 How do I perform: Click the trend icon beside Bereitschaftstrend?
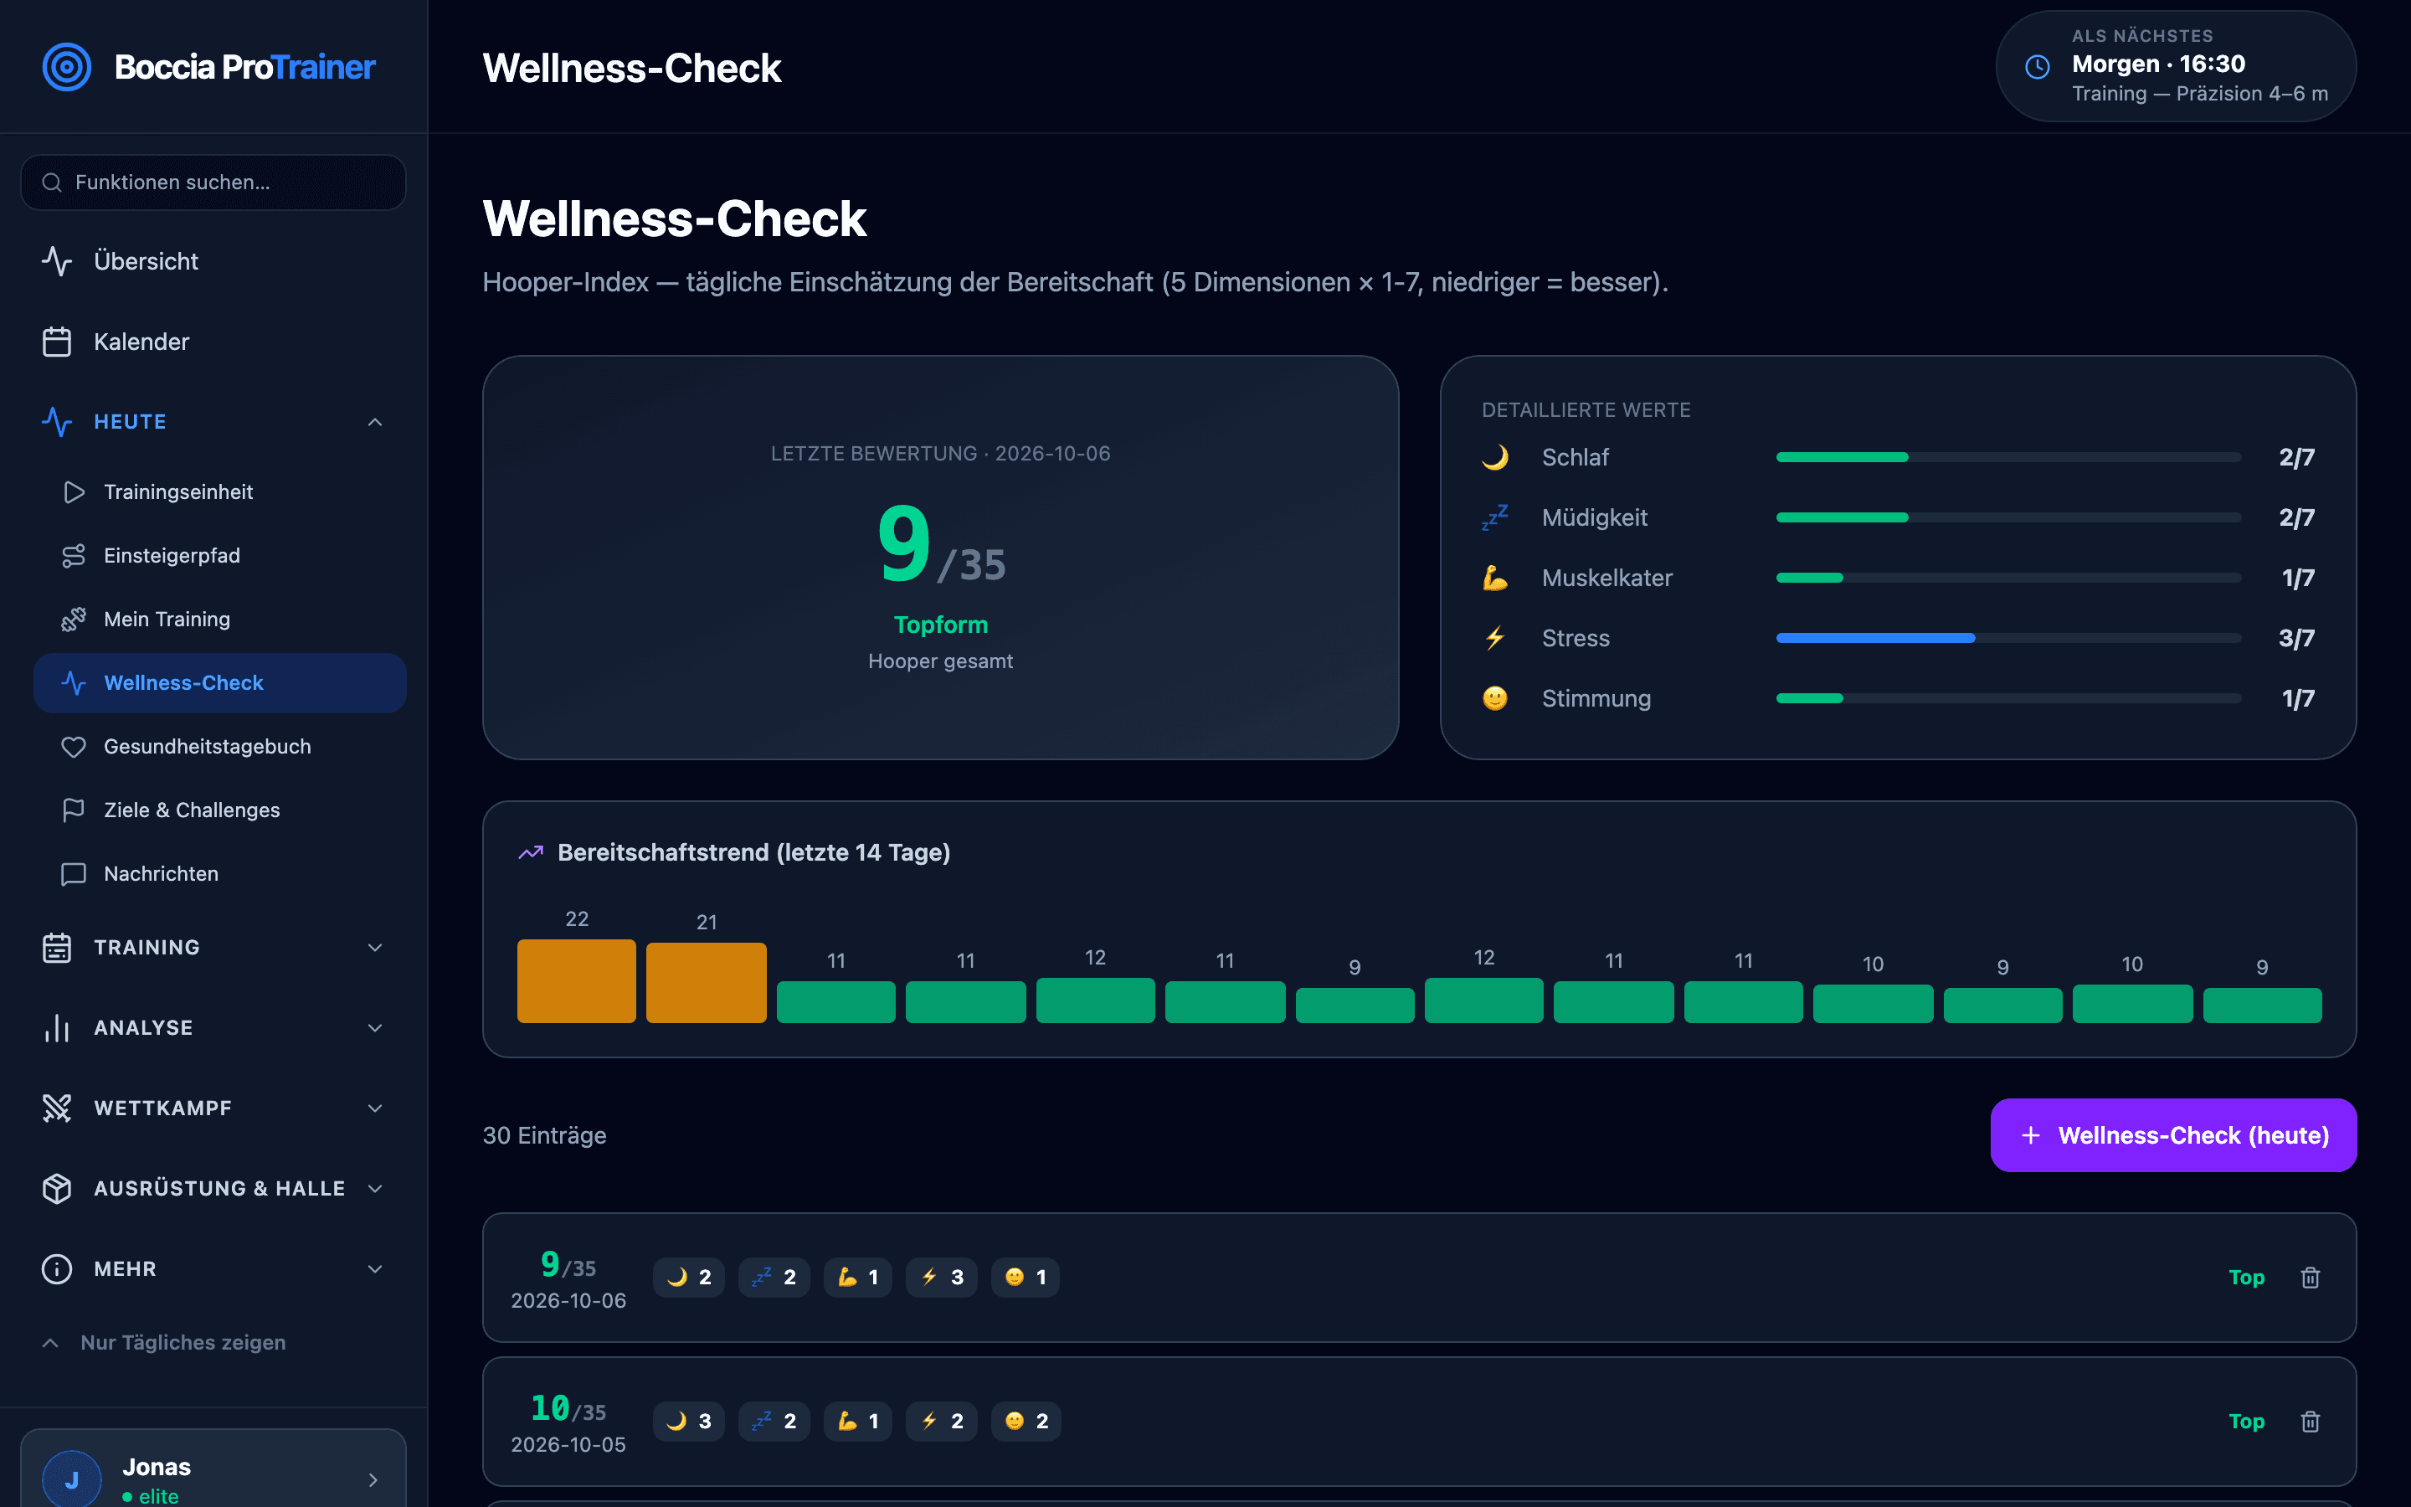coord(531,852)
